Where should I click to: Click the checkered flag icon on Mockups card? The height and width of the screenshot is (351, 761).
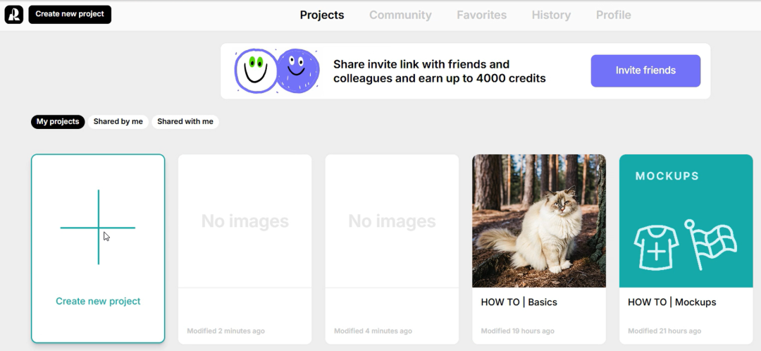711,244
